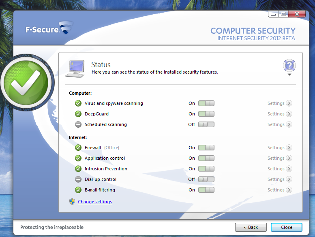
Task: Turn off Virus and spyware scanning switch
Action: [x=206, y=103]
